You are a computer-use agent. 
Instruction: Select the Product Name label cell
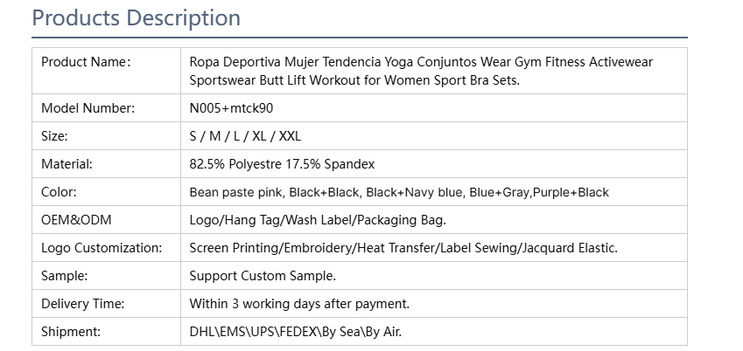click(106, 71)
